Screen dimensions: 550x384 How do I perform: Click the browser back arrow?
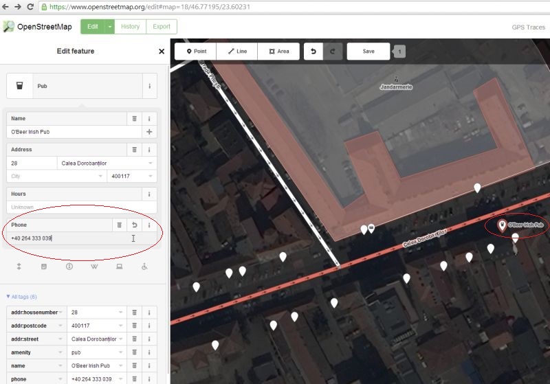[x=5, y=7]
